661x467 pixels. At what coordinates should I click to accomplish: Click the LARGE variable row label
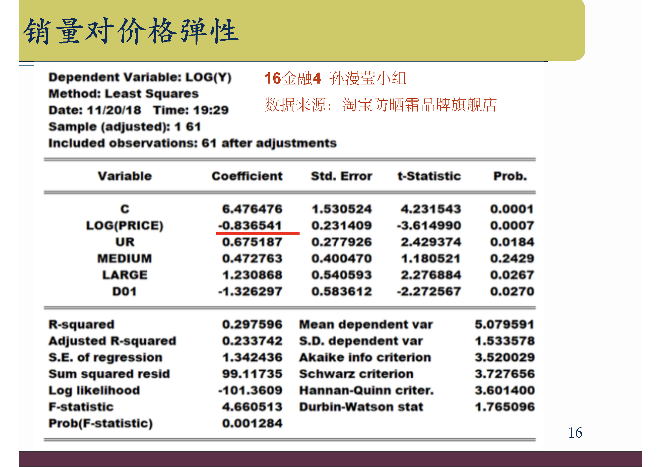pos(125,275)
